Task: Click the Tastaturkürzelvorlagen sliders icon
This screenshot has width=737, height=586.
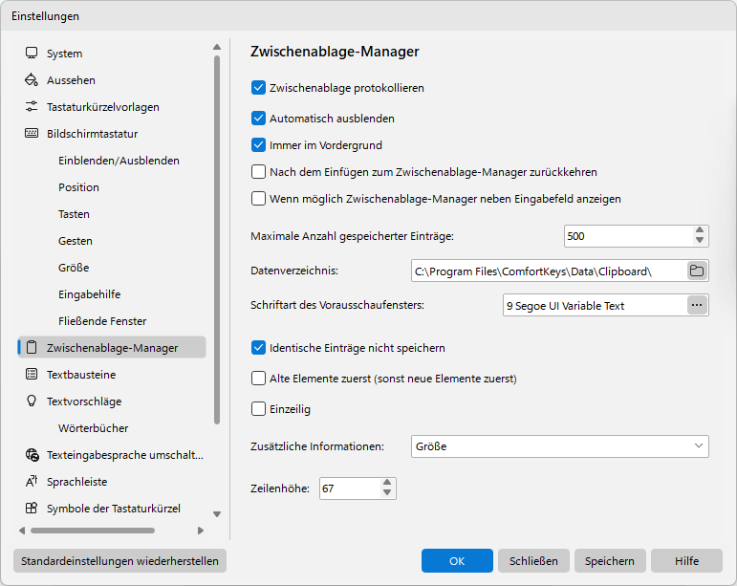Action: [32, 107]
